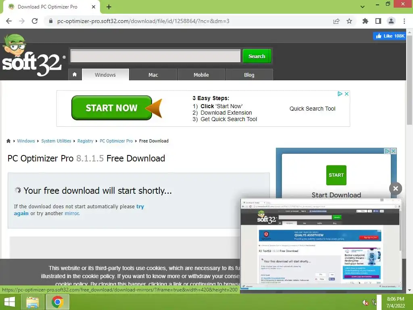Open the System Utilities breadcrumb link
413x310 pixels.
click(56, 141)
